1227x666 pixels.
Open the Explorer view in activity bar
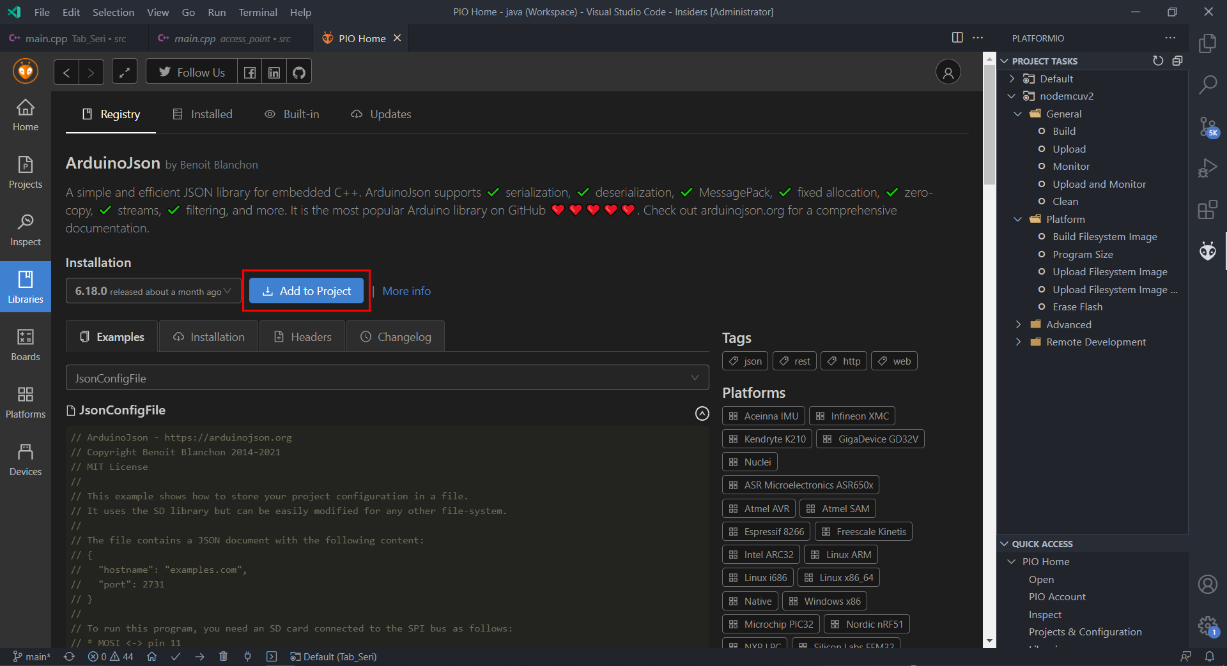click(1208, 43)
